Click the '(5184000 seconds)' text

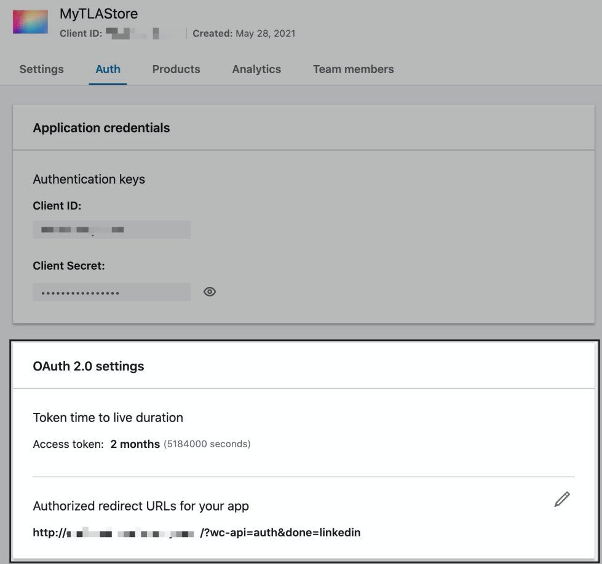click(207, 444)
